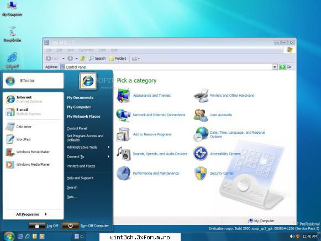This screenshot has height=241, width=321.
Task: Click Show Desktop quick launch icon
Action: coord(20,237)
